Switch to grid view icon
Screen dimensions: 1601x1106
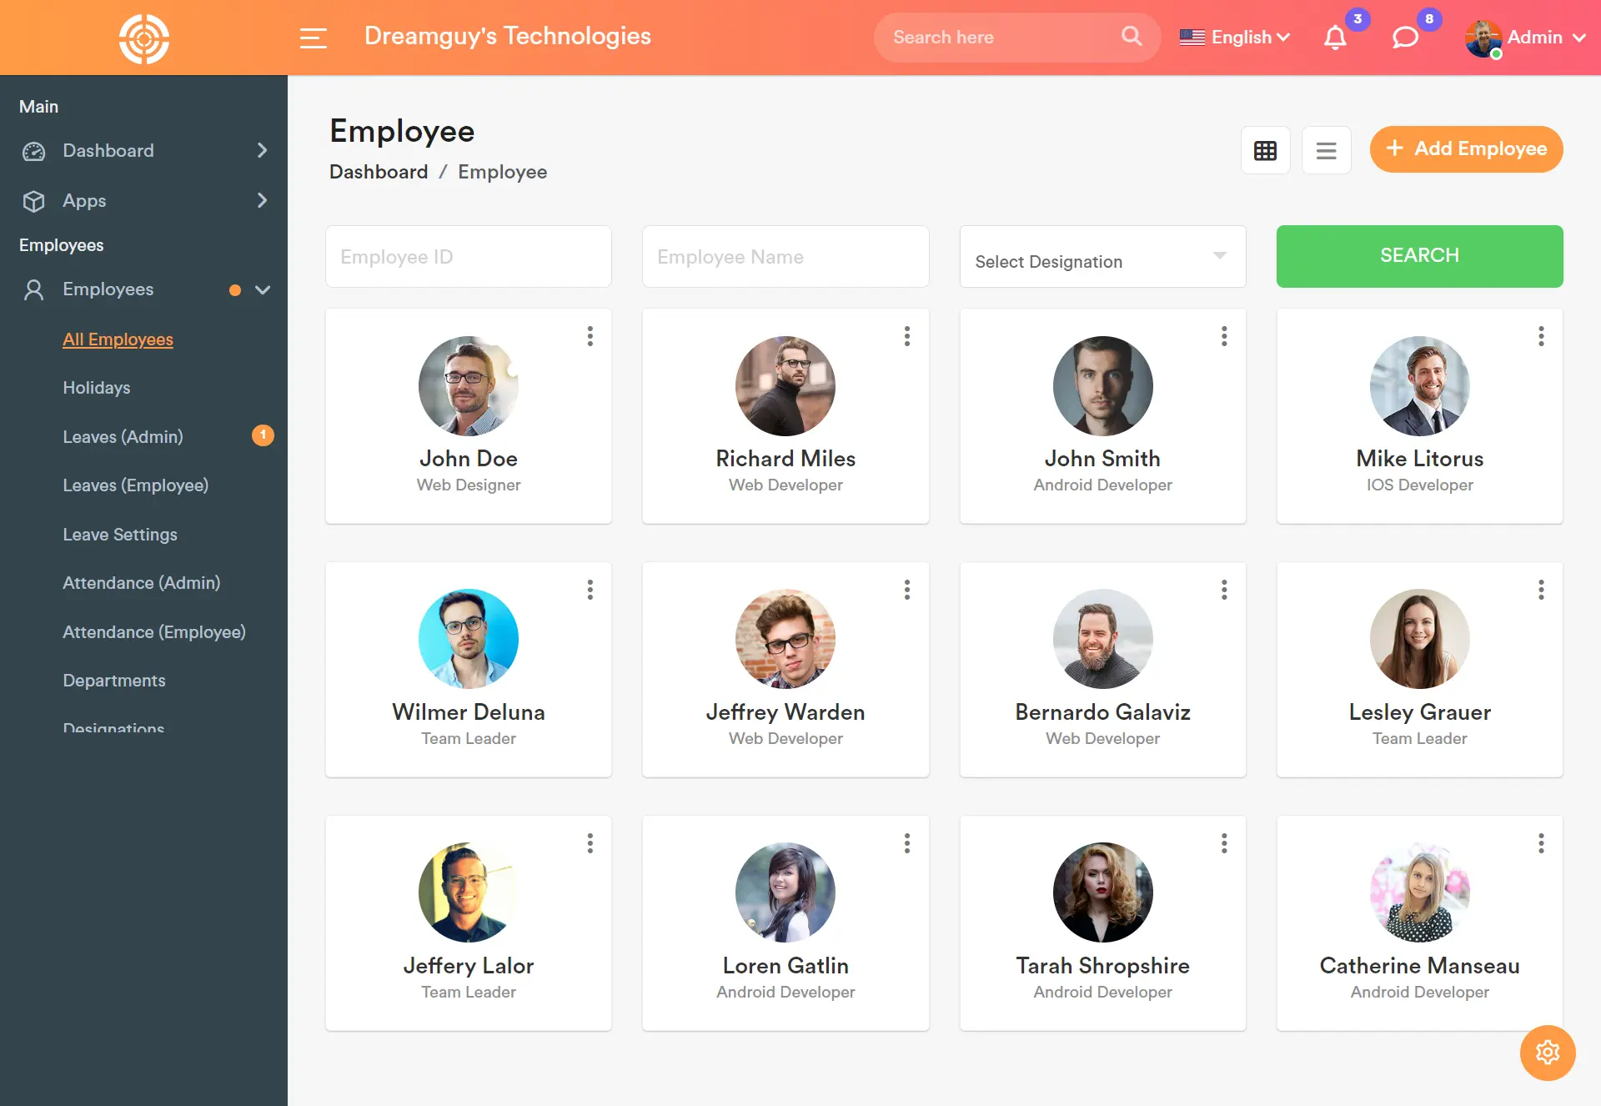pyautogui.click(x=1265, y=150)
